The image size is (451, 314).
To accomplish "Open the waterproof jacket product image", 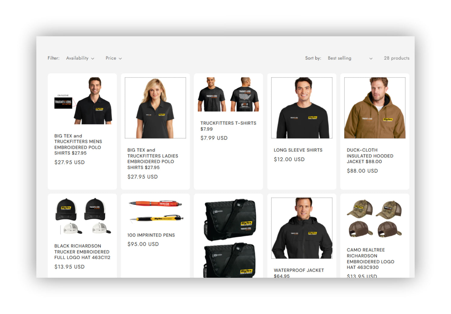I will click(302, 228).
